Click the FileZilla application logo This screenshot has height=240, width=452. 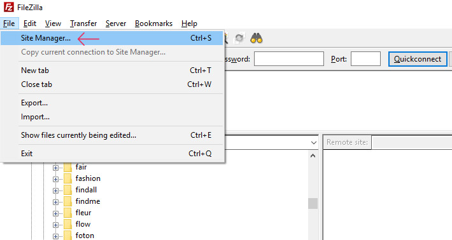pyautogui.click(x=9, y=7)
